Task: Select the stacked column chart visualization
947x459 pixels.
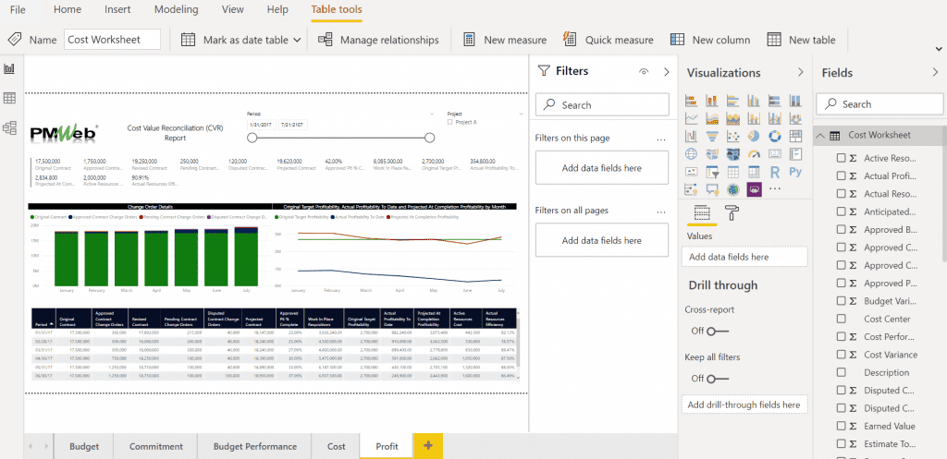Action: pos(712,101)
